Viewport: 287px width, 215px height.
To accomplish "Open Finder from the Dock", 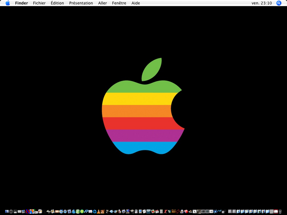I will [7, 211].
